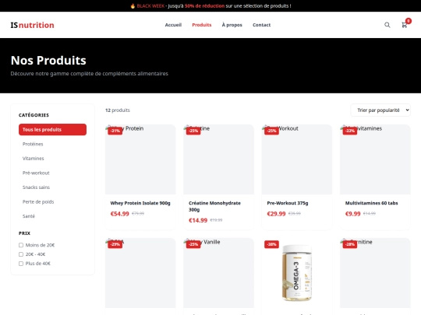Filter by Vitamines category
This screenshot has height=315, width=421.
[x=53, y=159]
